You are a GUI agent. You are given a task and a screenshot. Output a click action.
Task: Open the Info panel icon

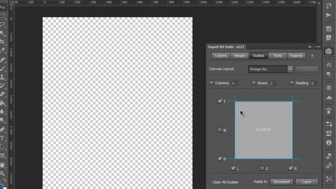click(329, 142)
